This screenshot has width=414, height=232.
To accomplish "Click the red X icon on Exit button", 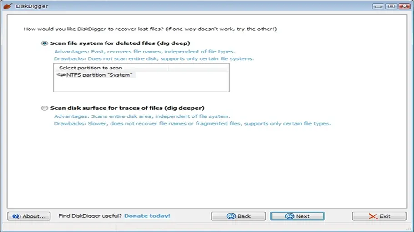I will coord(373,216).
